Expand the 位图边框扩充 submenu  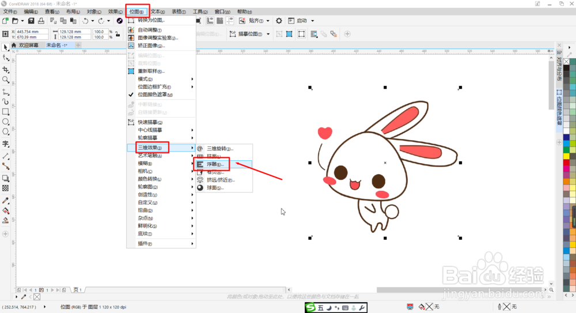click(161, 87)
